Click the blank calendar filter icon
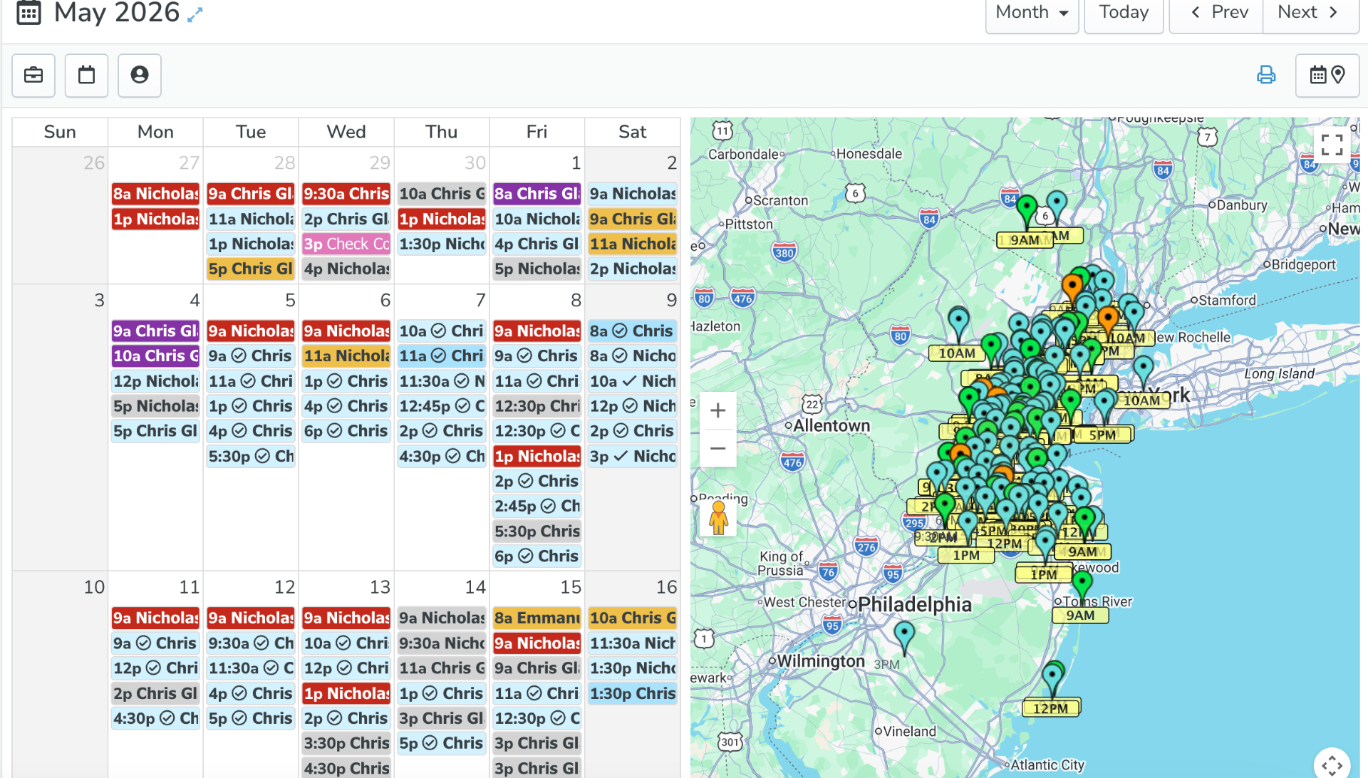 [x=86, y=75]
